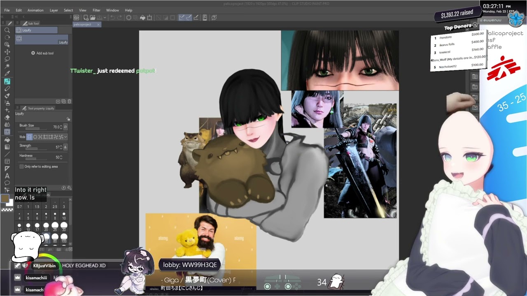Select the Auto select magic wand tool
The width and height of the screenshot is (527, 296).
tap(7, 66)
